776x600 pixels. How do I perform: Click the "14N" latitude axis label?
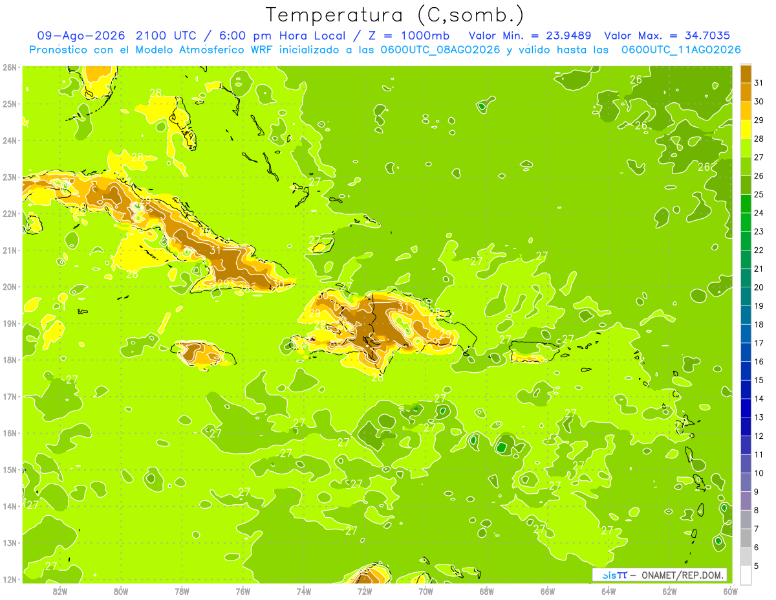(9, 506)
